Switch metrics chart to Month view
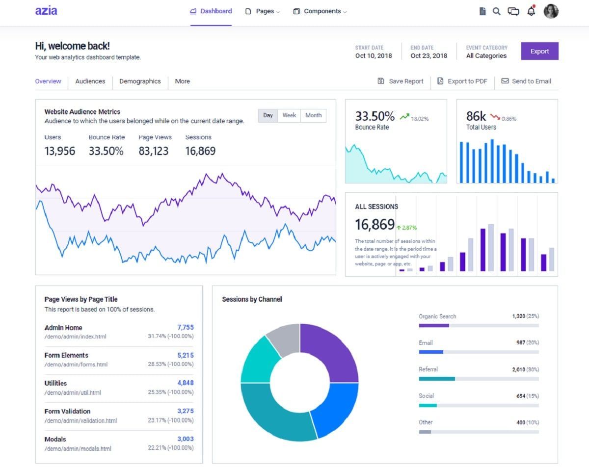This screenshot has height=468, width=589. 313,115
